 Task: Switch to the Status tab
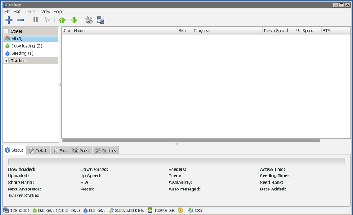pyautogui.click(x=14, y=150)
